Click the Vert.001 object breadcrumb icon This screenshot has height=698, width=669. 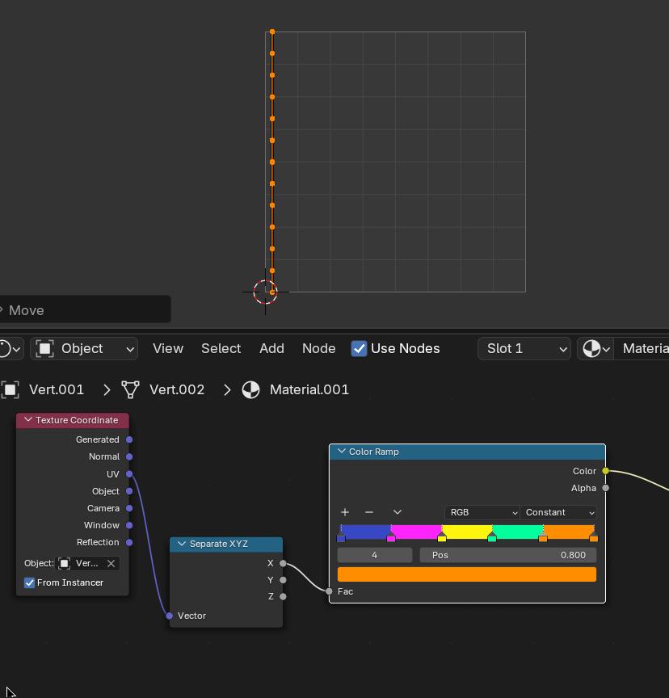(x=11, y=389)
